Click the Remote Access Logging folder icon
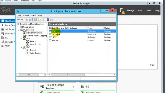The width and height of the screenshot is (165, 93). coord(24,36)
